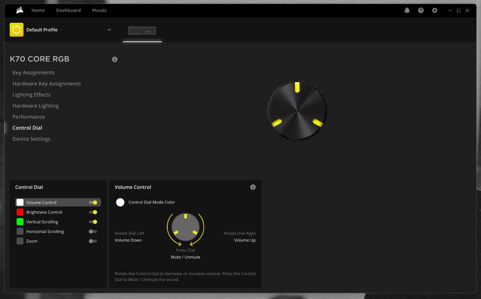Select the Vertical Scrolling row label

42,222
